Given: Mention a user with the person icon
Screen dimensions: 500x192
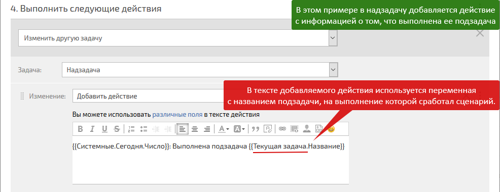Looking at the screenshot, I should 306,129.
